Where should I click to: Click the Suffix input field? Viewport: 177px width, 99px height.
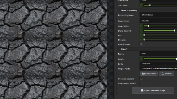pyautogui.click(x=158, y=64)
